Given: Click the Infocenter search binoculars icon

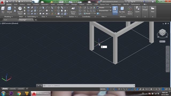Looking at the screenshot, I should tap(126, 2).
